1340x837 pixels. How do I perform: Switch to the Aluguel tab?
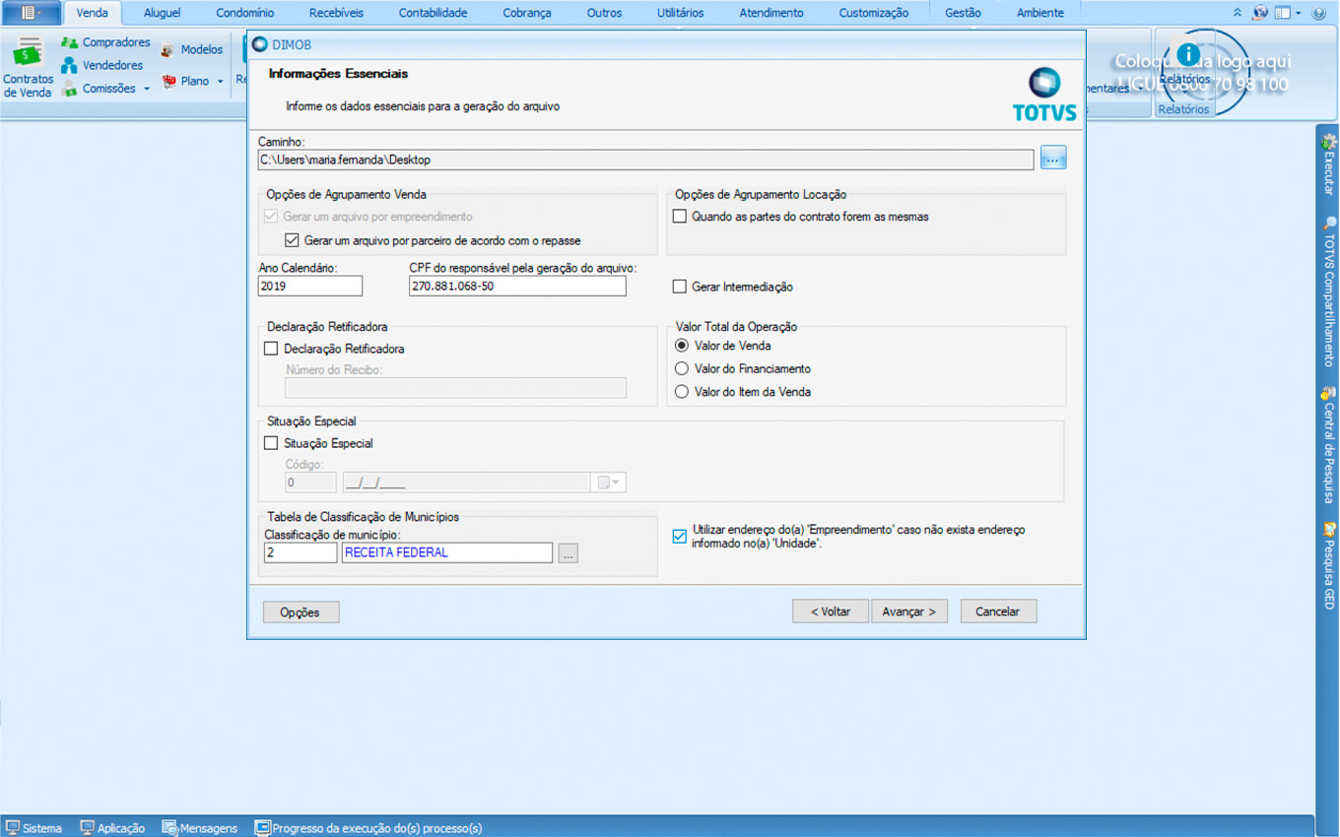point(162,13)
